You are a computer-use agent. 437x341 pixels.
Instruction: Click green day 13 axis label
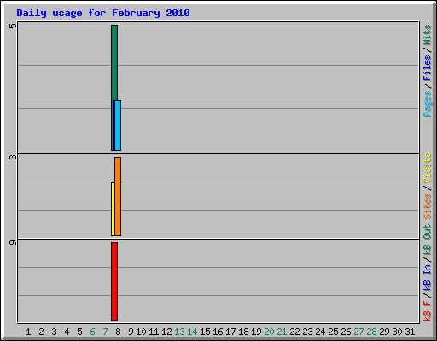[x=179, y=332]
